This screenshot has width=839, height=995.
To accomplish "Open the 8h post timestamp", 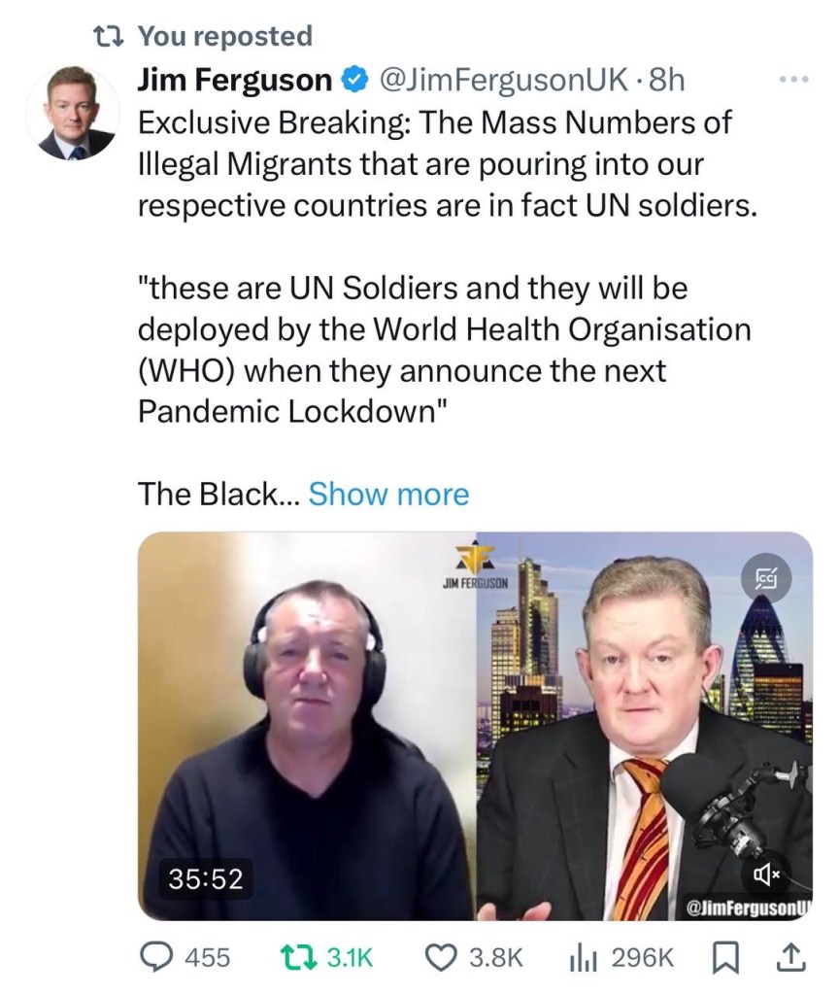I will point(667,80).
